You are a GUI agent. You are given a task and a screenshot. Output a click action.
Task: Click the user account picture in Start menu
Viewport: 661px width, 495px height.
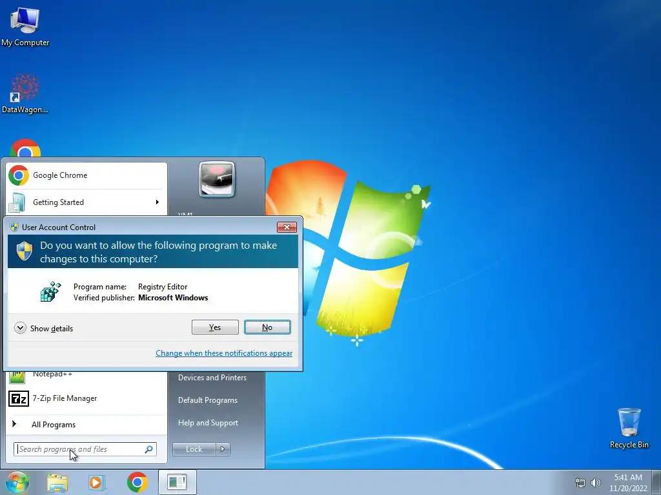point(217,179)
